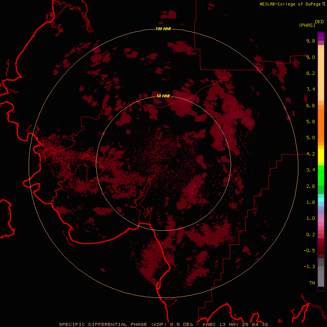Screen dimensions: 327x327
Task: Click the NEXLAB-College of DuPage watermark text
Action: (290, 4)
